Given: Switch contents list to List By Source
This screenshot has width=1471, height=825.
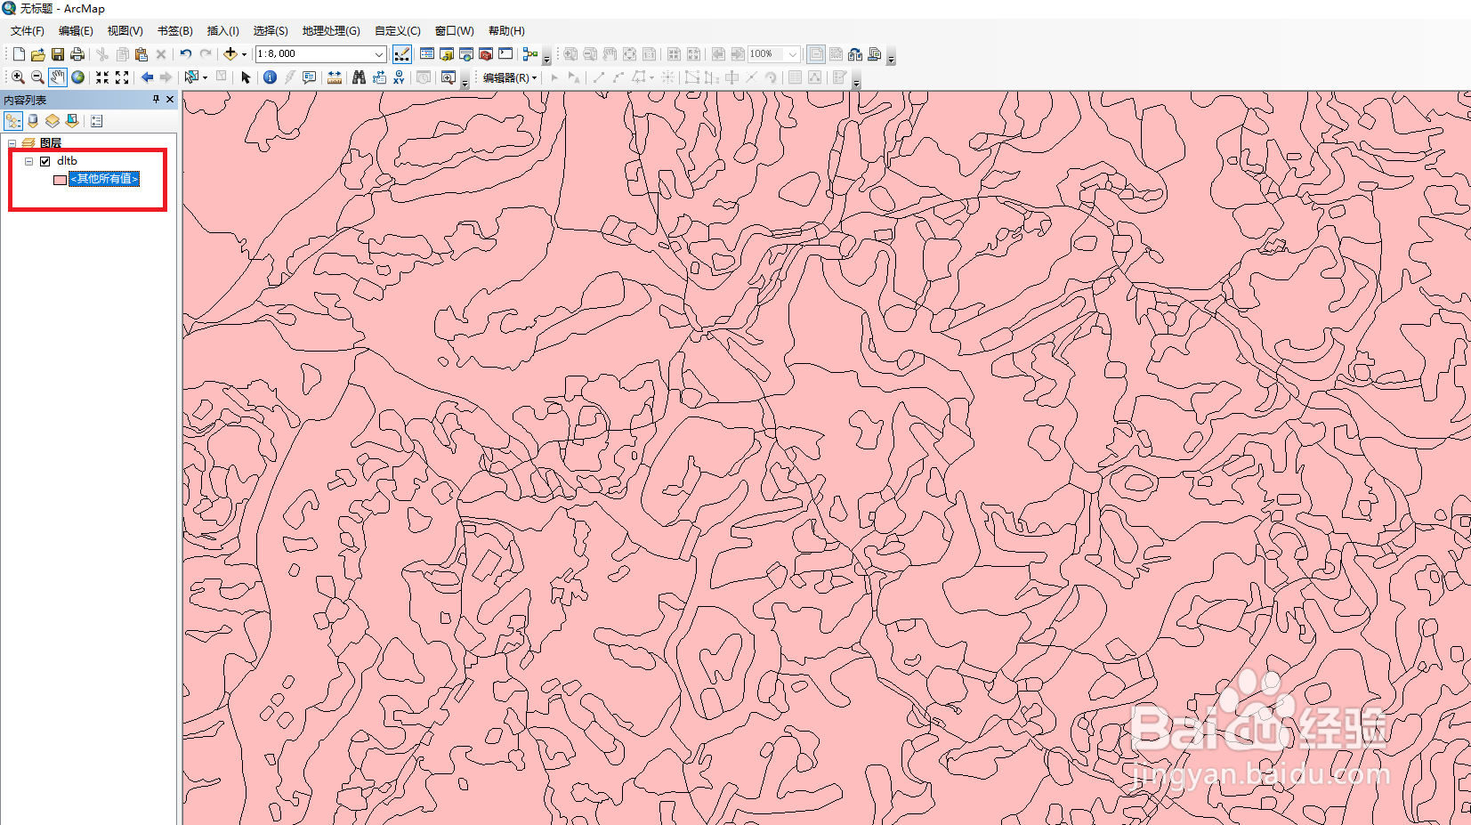Looking at the screenshot, I should [33, 120].
